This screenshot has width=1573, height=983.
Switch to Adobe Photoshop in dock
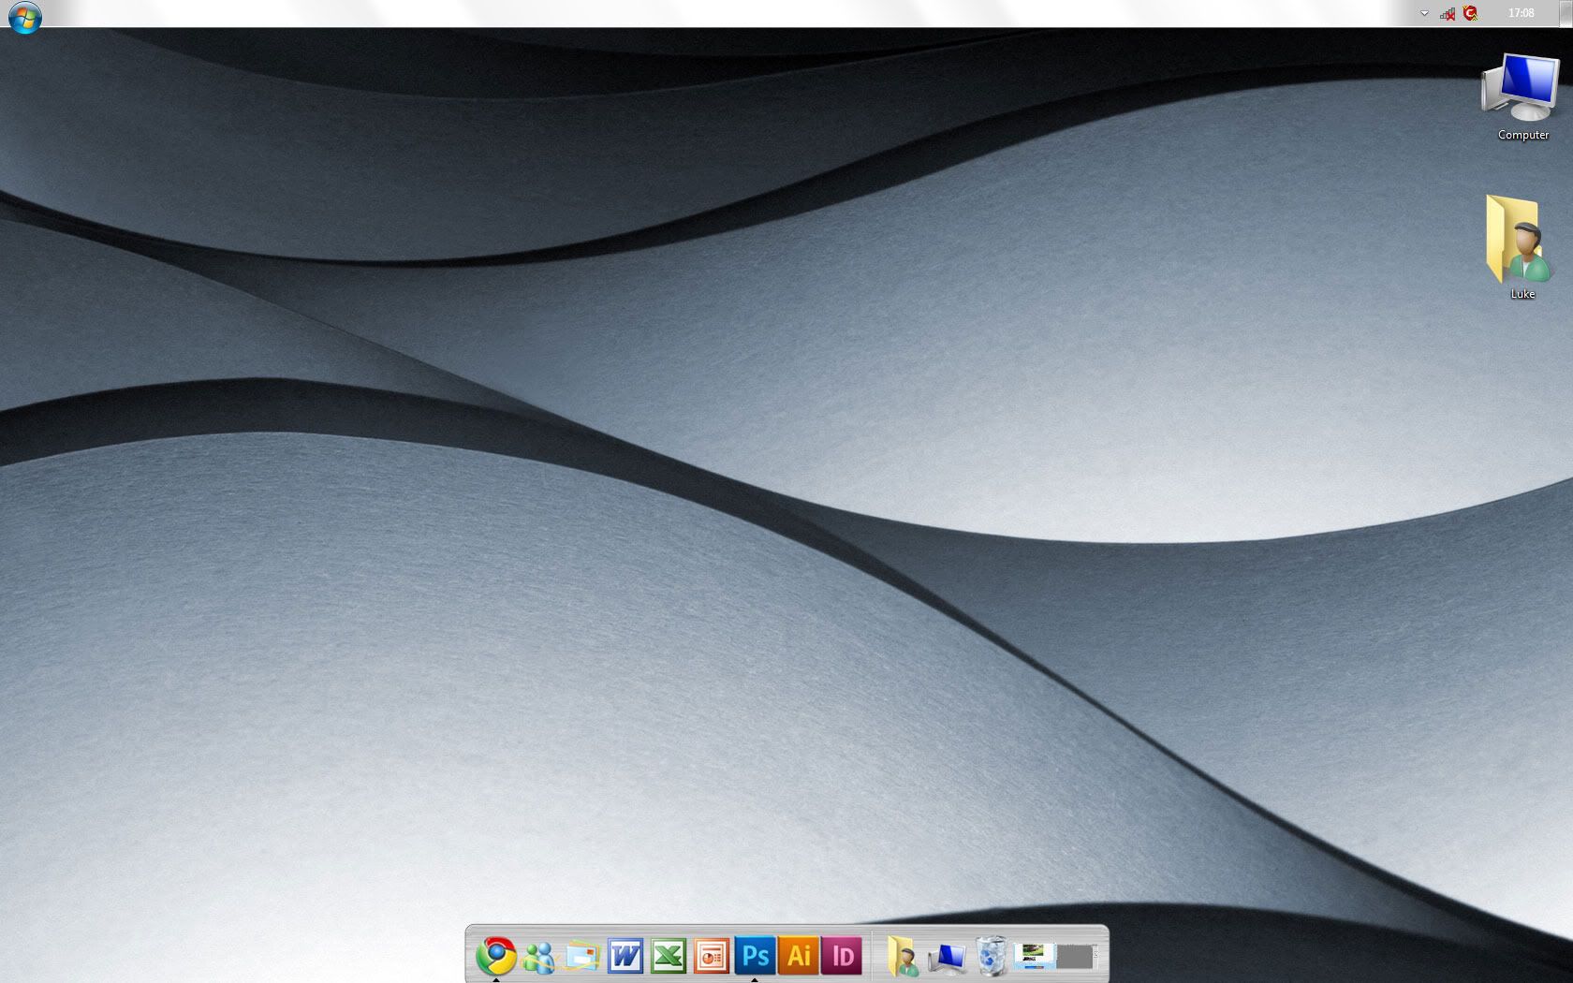pyautogui.click(x=755, y=956)
